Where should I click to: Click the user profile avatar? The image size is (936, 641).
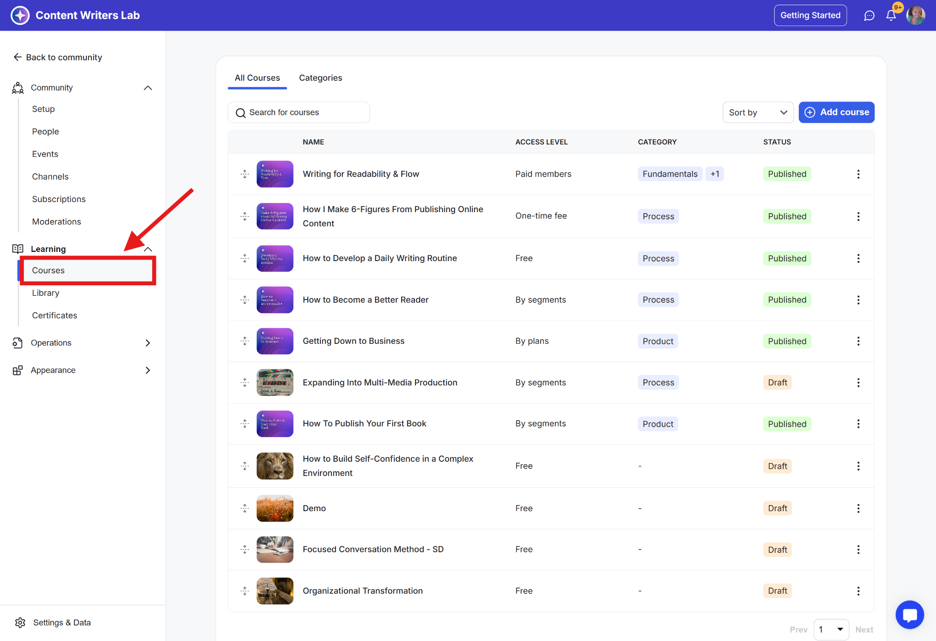pos(915,16)
